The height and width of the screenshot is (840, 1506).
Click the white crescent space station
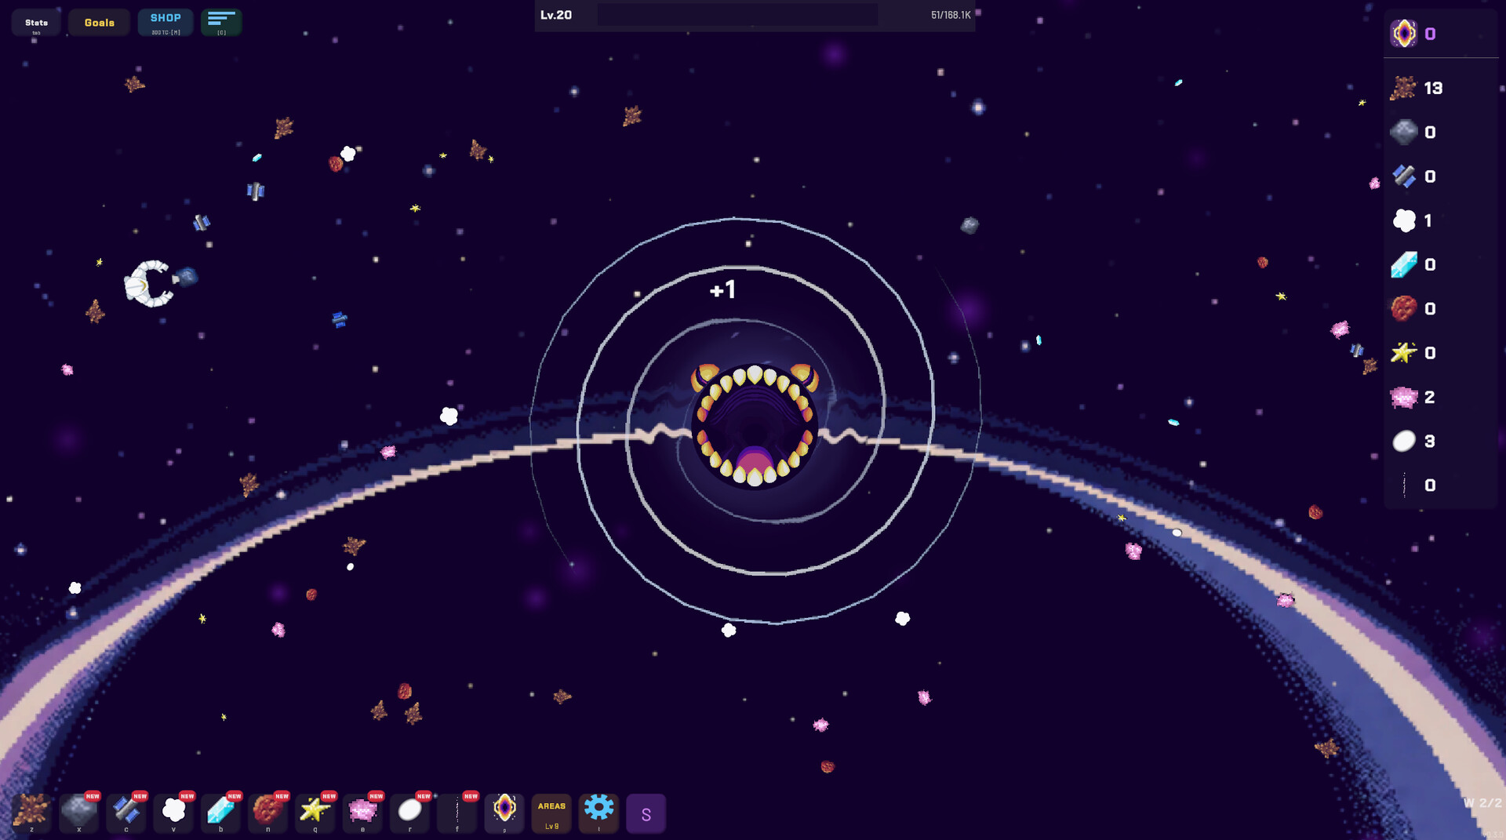149,282
